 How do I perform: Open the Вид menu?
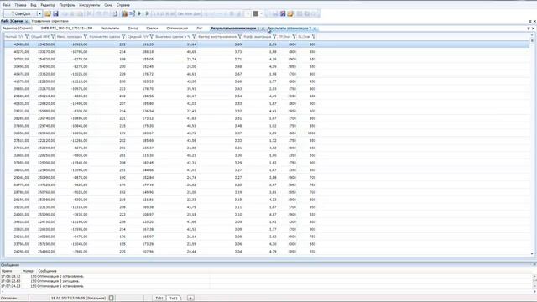coord(34,5)
